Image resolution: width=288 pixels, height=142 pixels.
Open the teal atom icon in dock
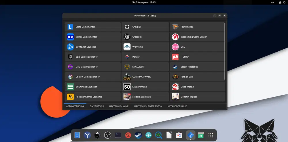pos(148,135)
